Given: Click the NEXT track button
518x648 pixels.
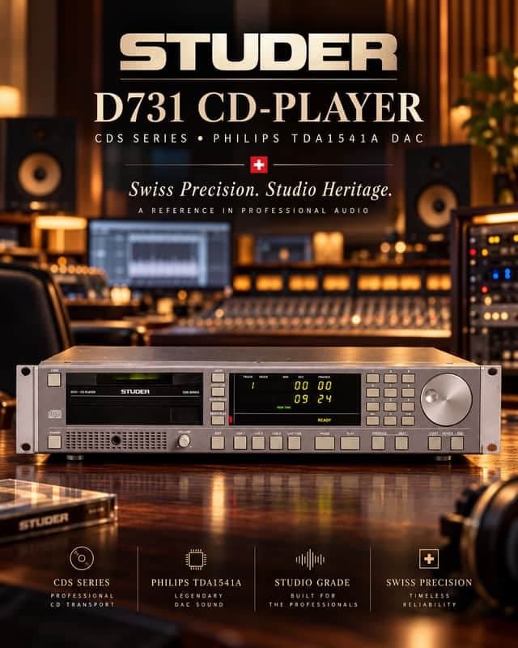Looking at the screenshot, I should click(401, 443).
